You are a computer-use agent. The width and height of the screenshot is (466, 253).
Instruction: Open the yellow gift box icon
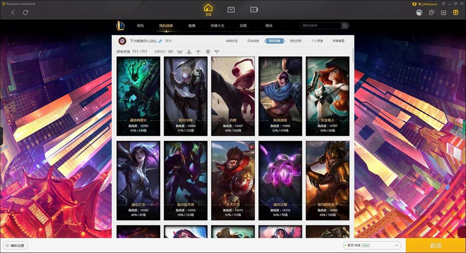(456, 12)
